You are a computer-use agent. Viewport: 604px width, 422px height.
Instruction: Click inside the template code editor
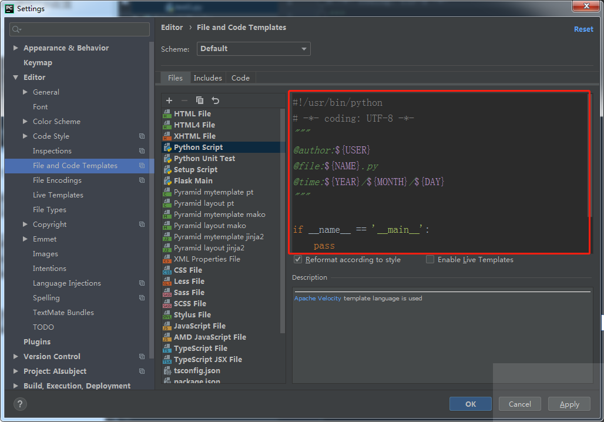(x=439, y=172)
